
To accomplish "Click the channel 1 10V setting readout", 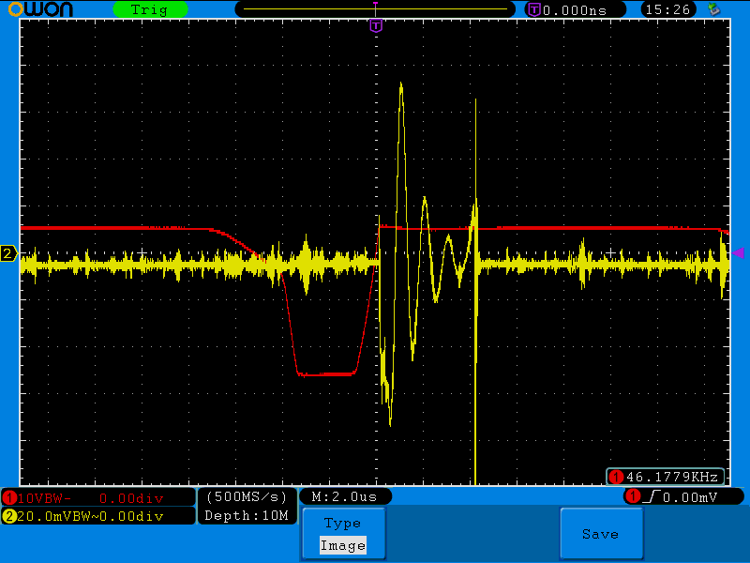I will pos(98,498).
